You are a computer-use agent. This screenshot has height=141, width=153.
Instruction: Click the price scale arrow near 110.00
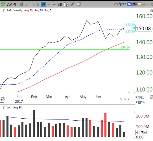tap(134, 93)
